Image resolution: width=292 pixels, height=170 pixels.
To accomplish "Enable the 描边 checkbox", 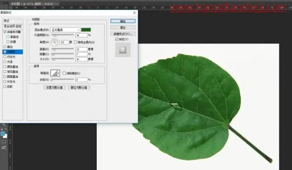I will 5,46.
